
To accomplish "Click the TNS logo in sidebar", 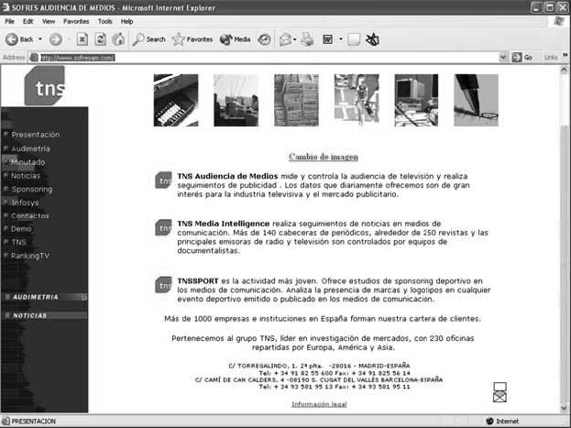I will click(x=45, y=87).
